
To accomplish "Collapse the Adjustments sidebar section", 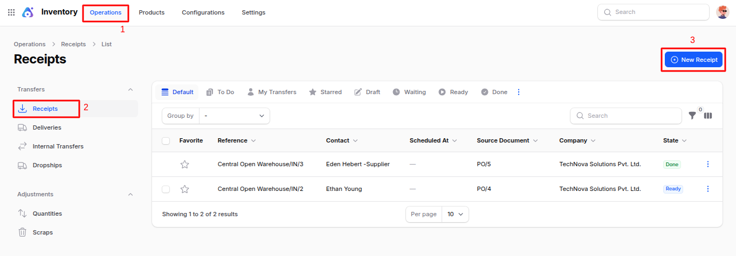I will click(130, 194).
